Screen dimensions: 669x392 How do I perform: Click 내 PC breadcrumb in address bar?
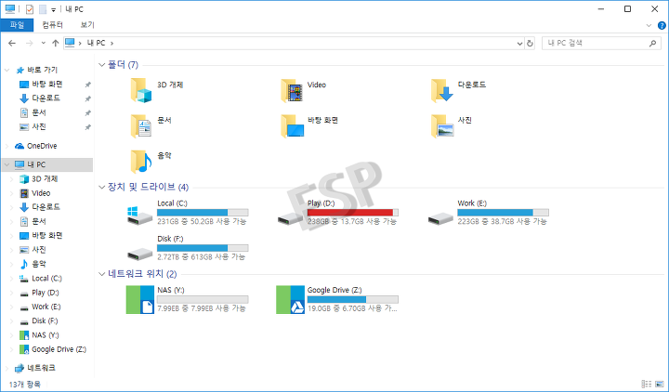click(x=96, y=43)
